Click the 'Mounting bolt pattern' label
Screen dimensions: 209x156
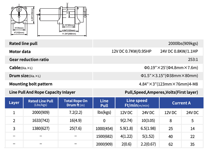pyautogui.click(x=31, y=84)
